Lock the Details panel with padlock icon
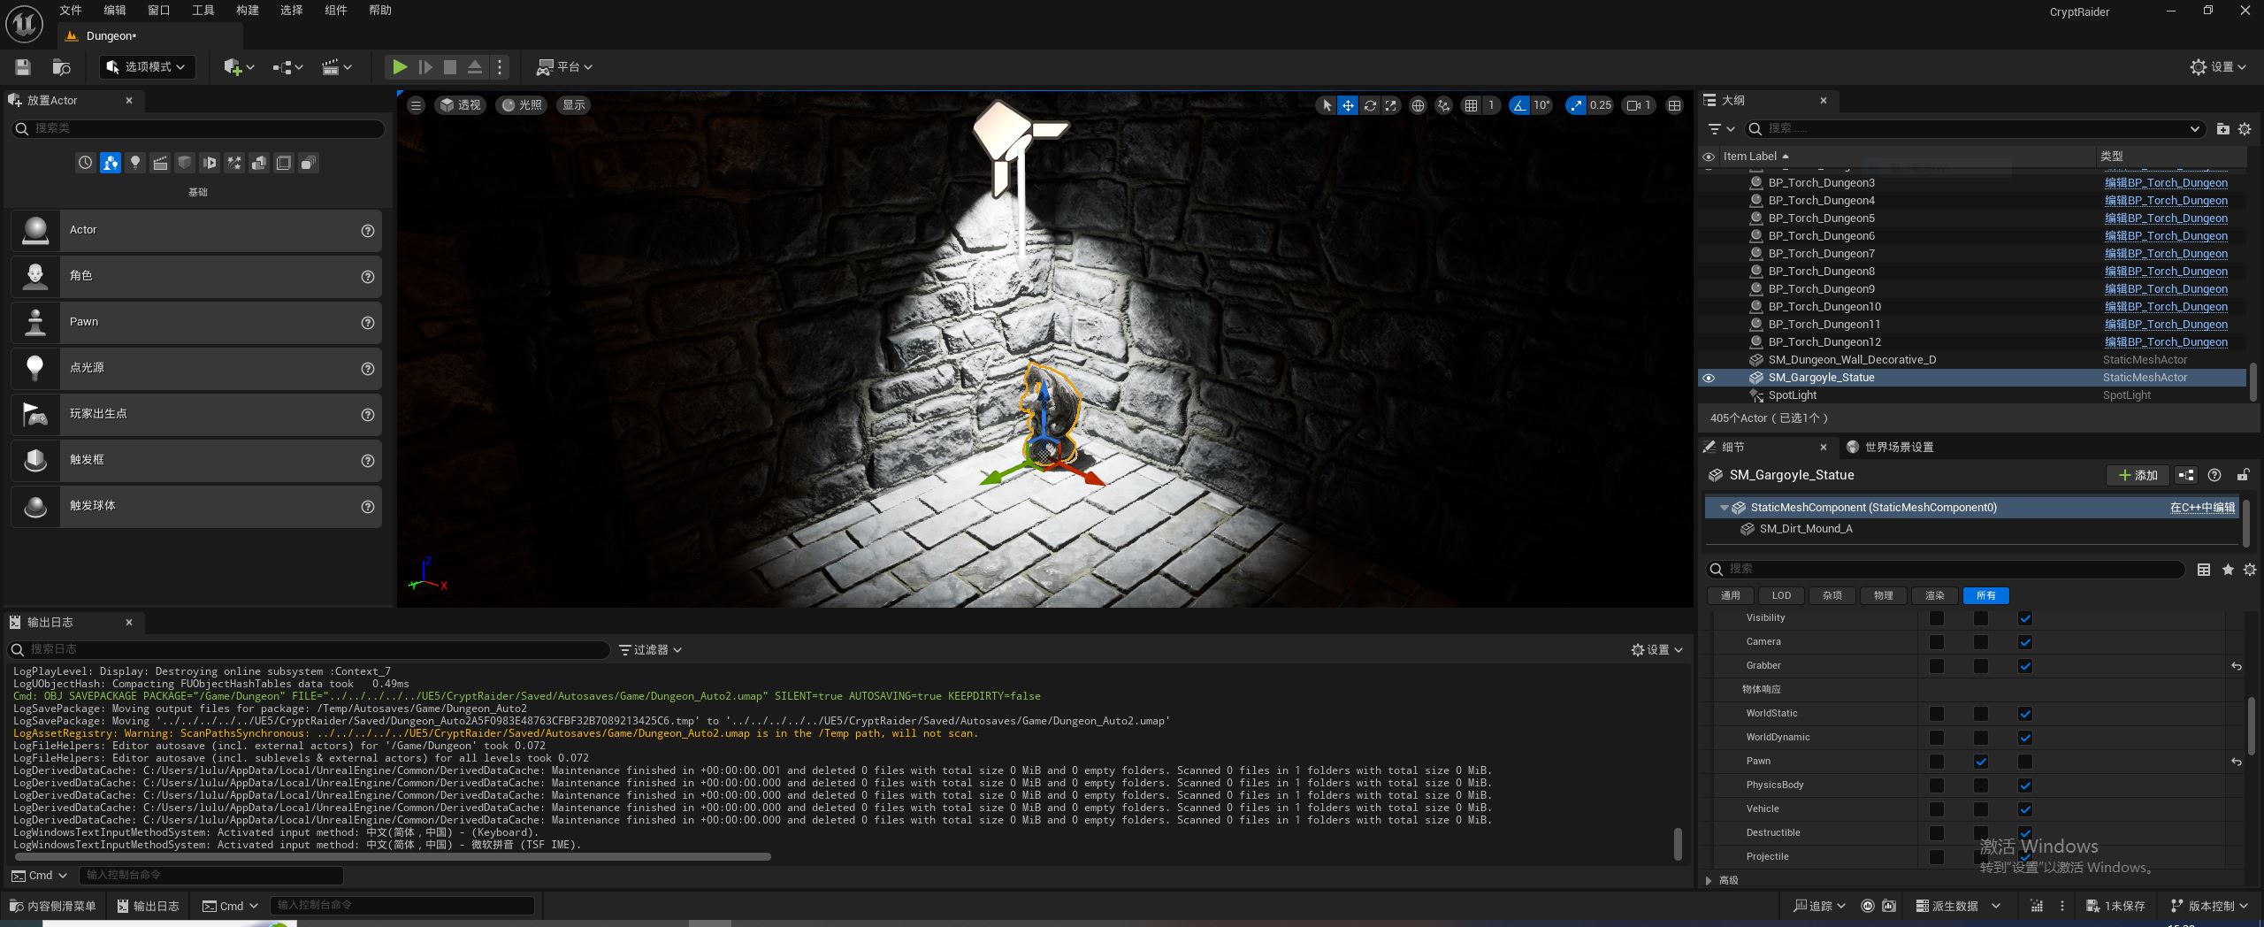 (2243, 475)
